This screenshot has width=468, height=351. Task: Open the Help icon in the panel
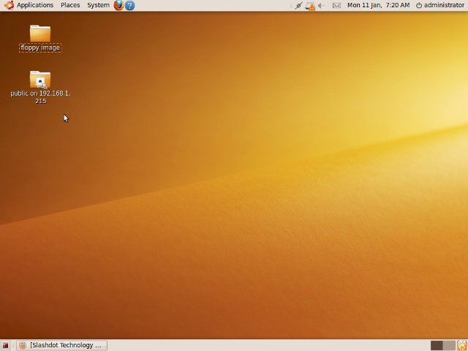129,5
